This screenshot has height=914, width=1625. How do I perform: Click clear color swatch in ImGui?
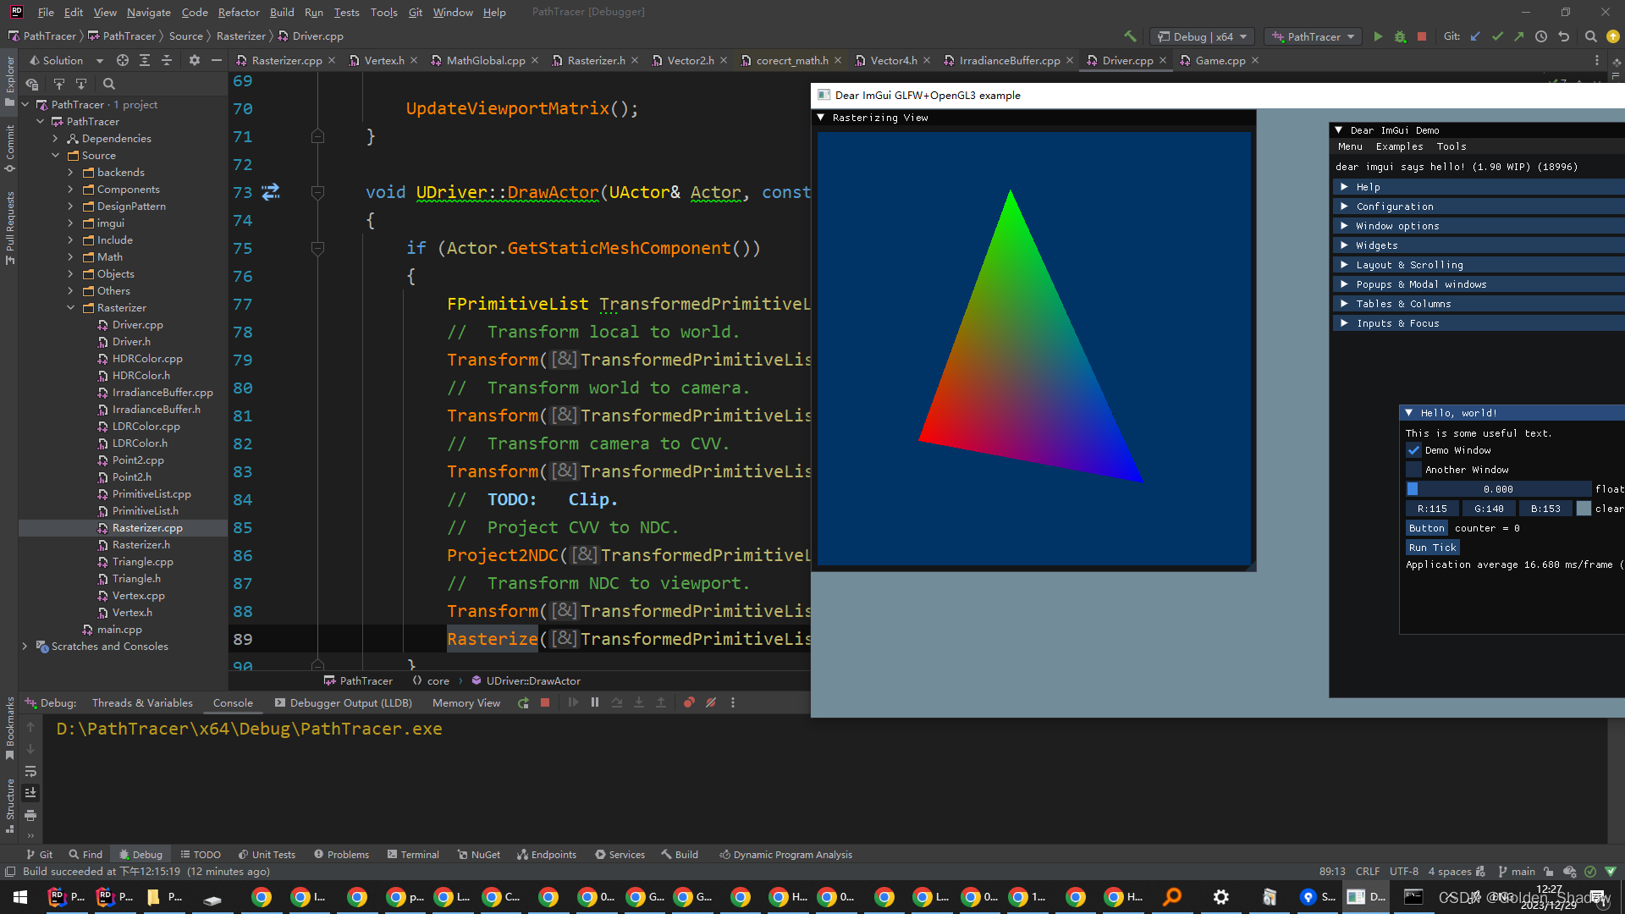point(1584,509)
